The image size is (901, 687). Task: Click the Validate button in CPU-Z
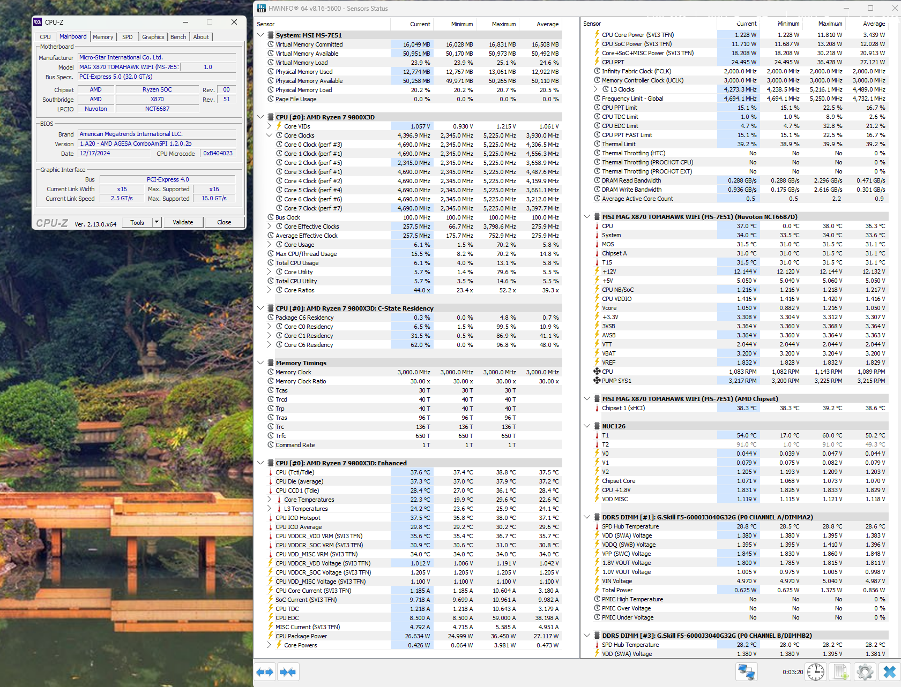[183, 222]
